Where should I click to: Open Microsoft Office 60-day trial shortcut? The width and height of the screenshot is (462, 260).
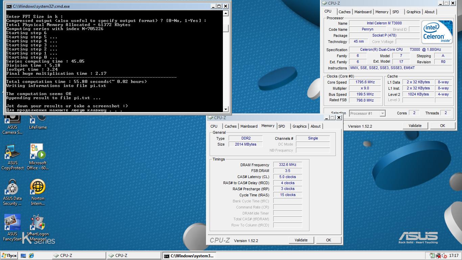38,157
